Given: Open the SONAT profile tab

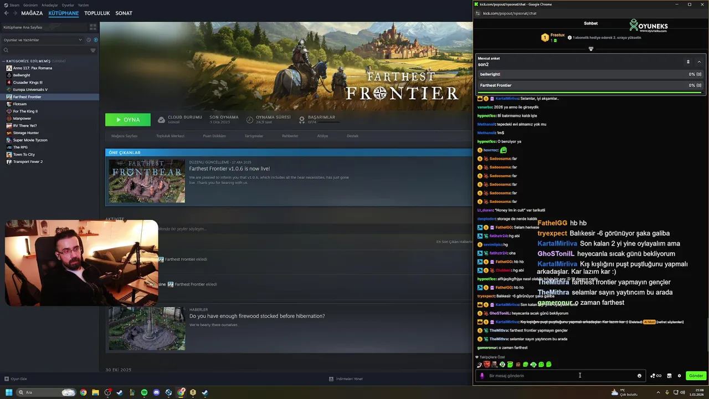Looking at the screenshot, I should point(124,13).
